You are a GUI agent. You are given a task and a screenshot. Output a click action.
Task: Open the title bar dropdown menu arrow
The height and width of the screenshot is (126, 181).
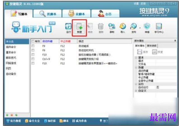click(x=153, y=4)
